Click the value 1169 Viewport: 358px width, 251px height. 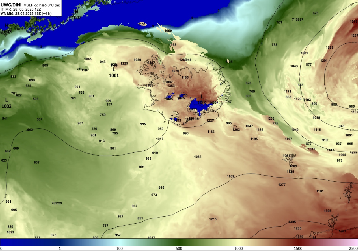click(x=230, y=176)
